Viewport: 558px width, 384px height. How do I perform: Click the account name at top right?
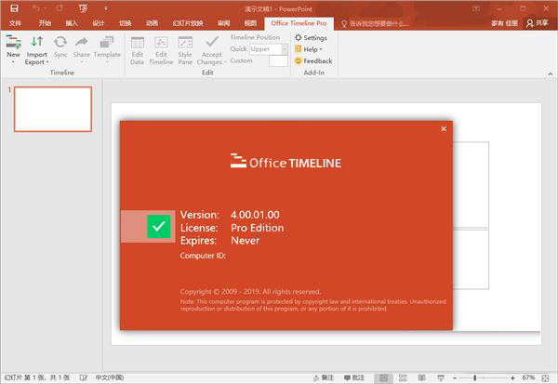tap(504, 23)
